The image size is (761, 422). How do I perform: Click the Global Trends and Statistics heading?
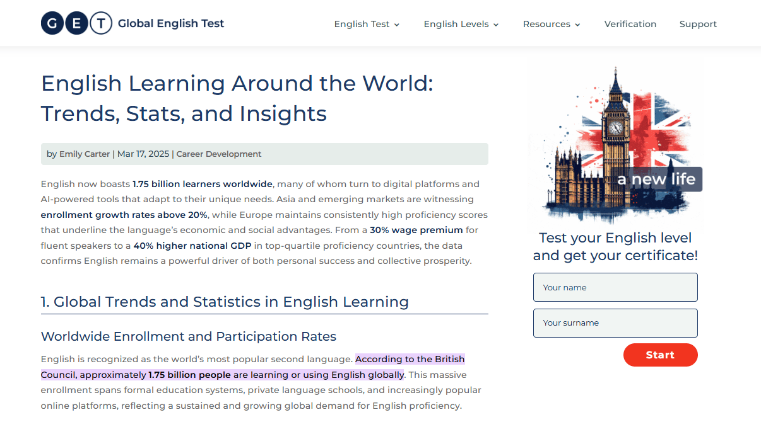point(225,302)
